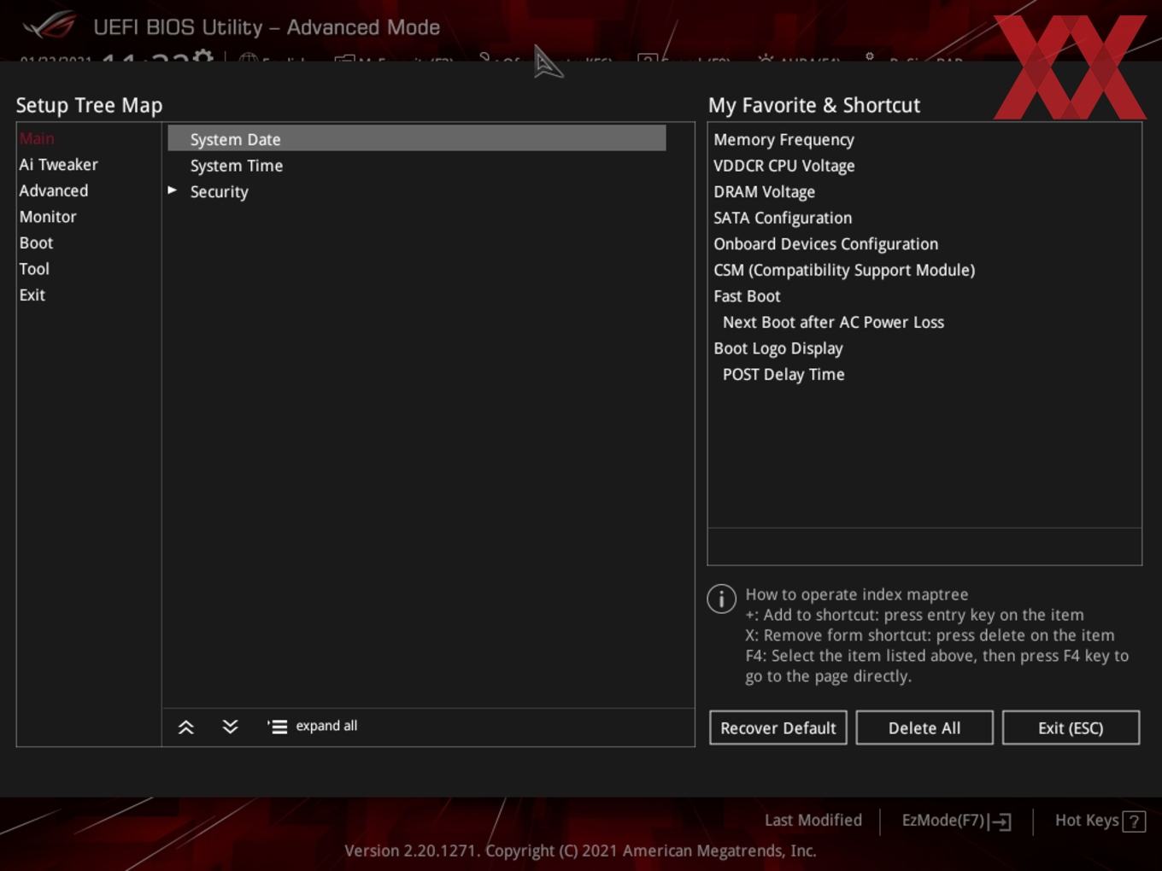The width and height of the screenshot is (1162, 871).
Task: Click the collapse-up double chevron icon
Action: [185, 727]
